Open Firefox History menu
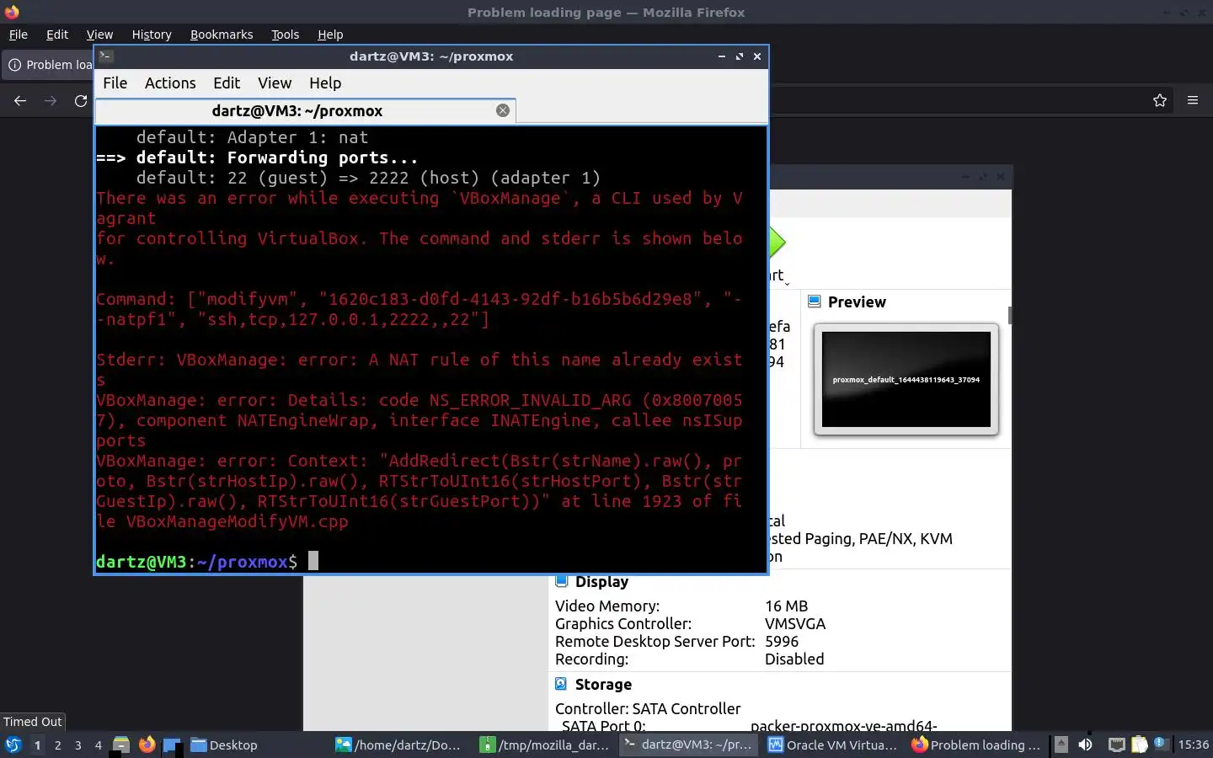The height and width of the screenshot is (758, 1213). (x=152, y=35)
